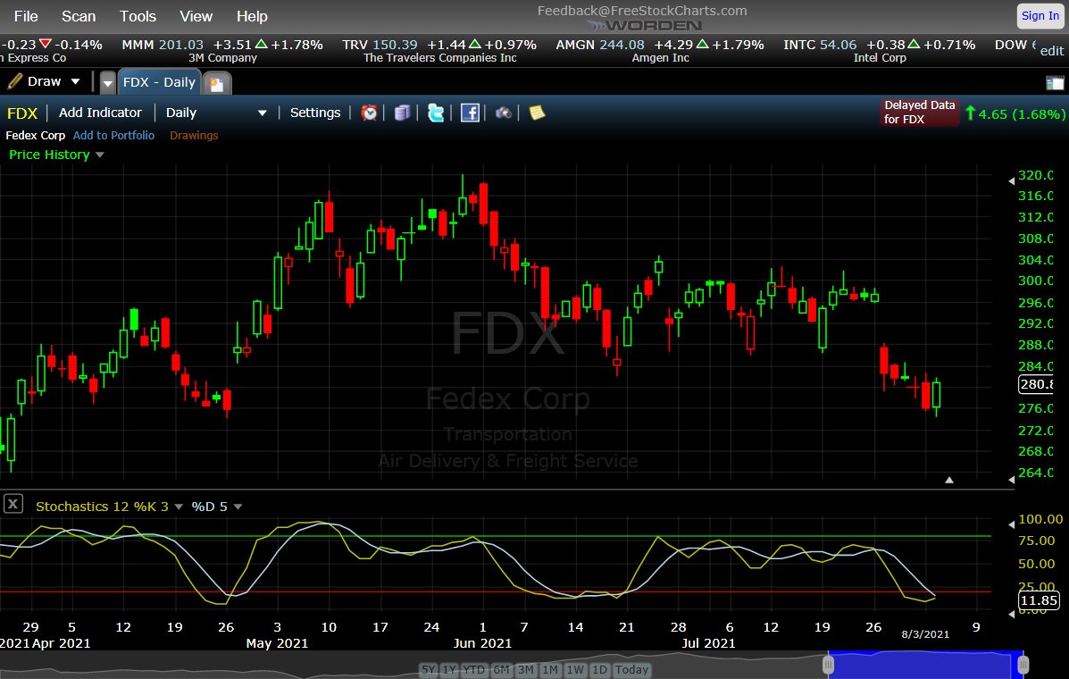1069x679 pixels.
Task: Edit the ticker bar
Action: point(1052,51)
